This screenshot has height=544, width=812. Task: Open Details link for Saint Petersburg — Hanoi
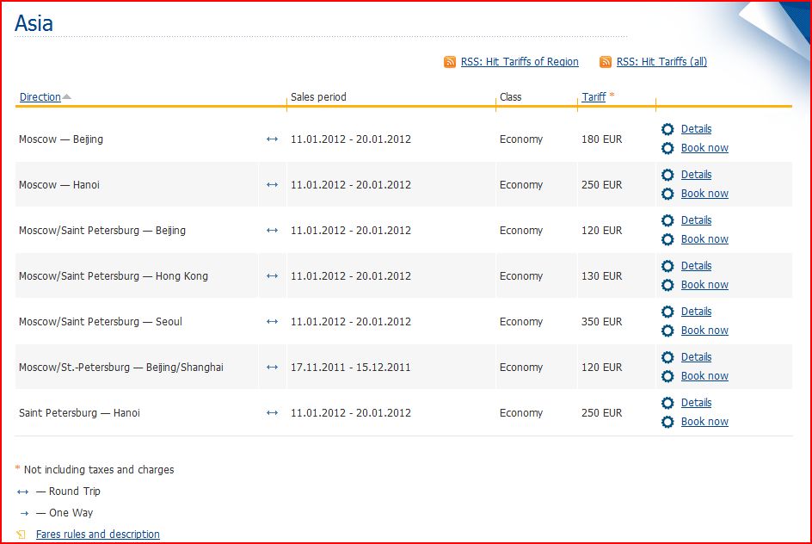(696, 403)
